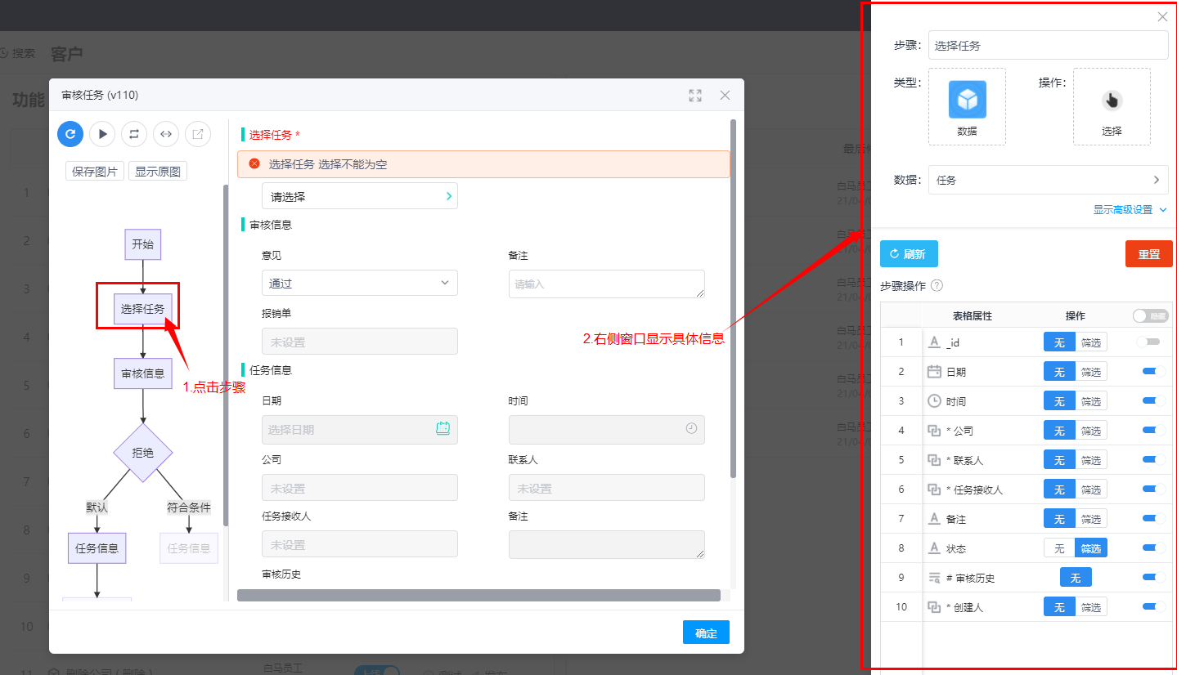The width and height of the screenshot is (1177, 675).
Task: Toggle the switch for 状态 row
Action: pyautogui.click(x=1154, y=548)
